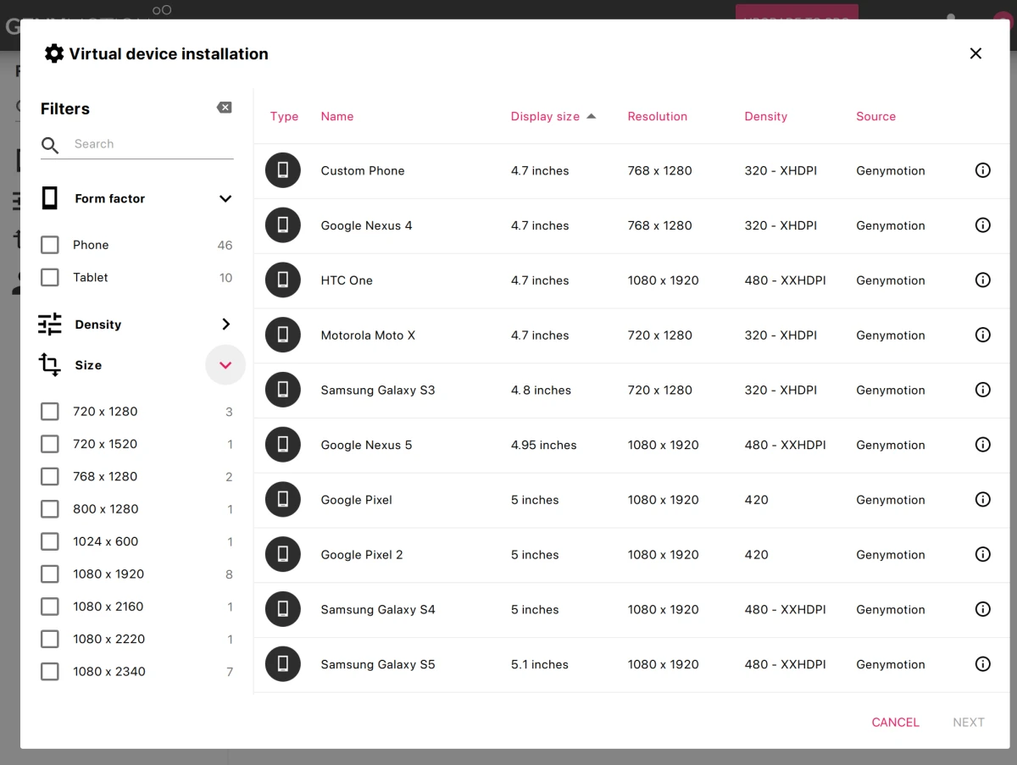Expand the Density filter section

tap(225, 324)
